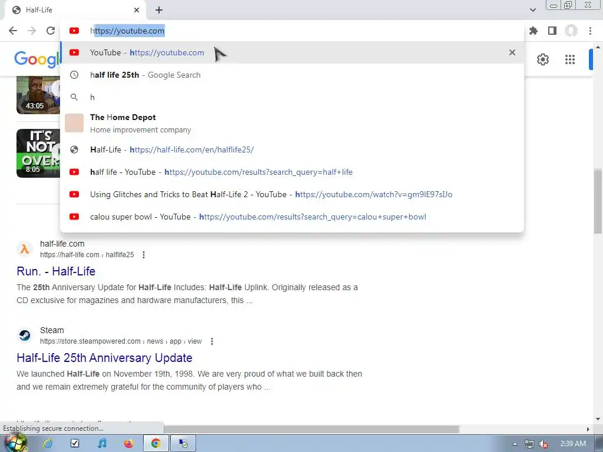603x452 pixels.
Task: Open the Chrome profile avatar
Action: 571,31
